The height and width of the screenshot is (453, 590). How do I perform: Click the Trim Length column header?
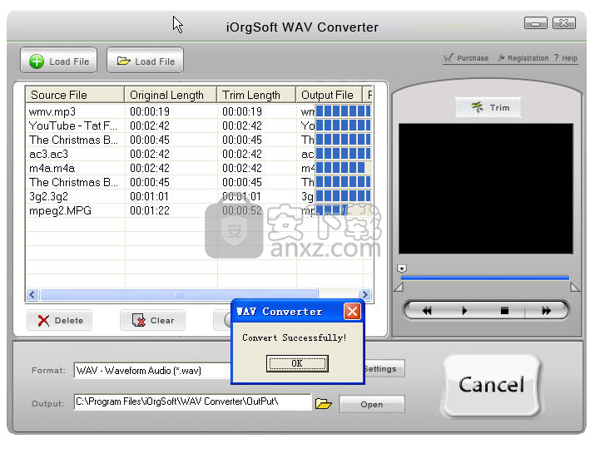pos(256,95)
